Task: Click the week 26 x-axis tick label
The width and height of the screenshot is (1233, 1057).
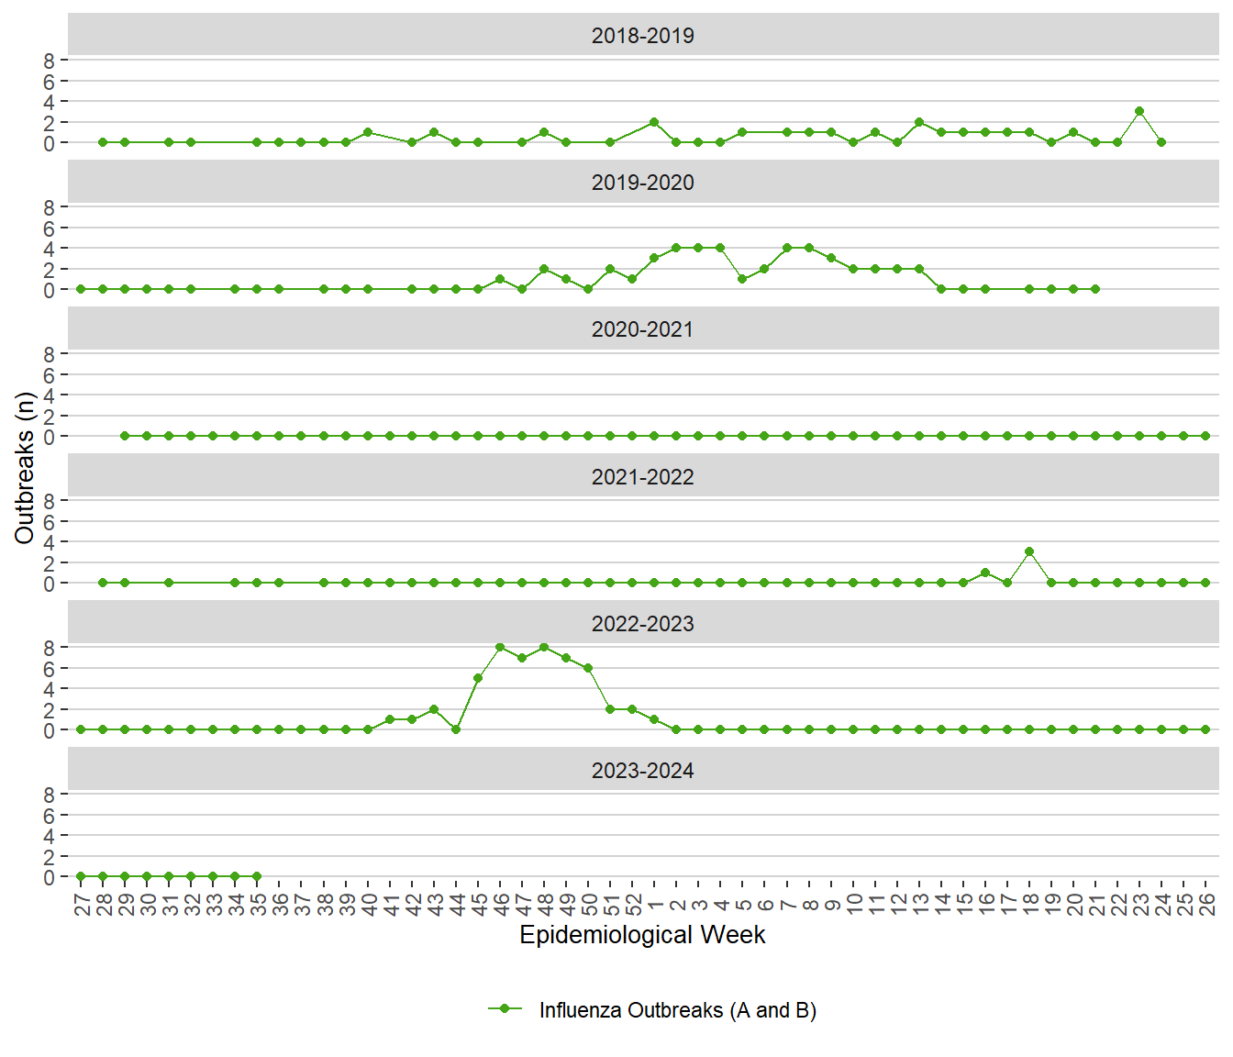Action: pyautogui.click(x=1206, y=904)
